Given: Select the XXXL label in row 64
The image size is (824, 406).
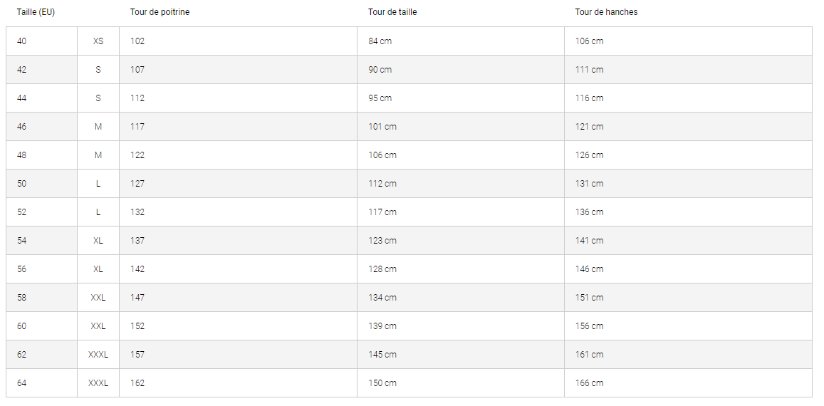Looking at the screenshot, I should [98, 383].
